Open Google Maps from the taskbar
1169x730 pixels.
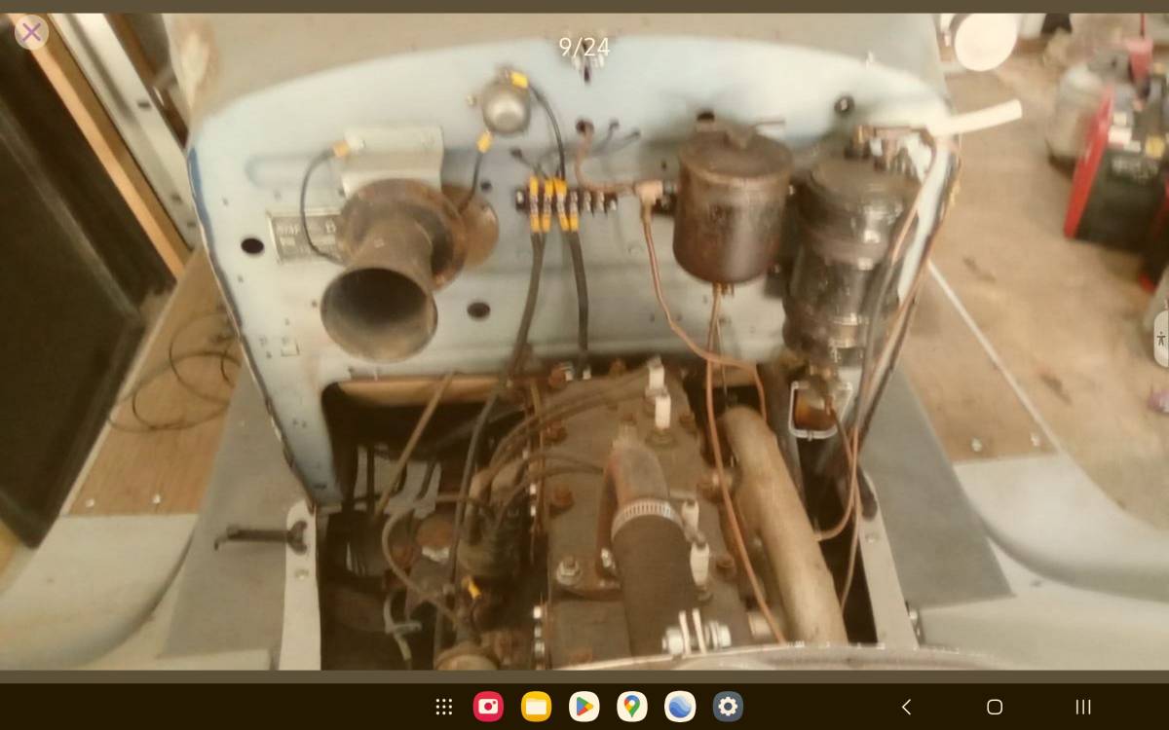[x=631, y=707]
